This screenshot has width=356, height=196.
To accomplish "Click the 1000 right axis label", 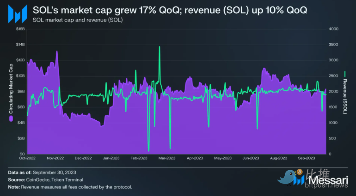I will [x=334, y=123].
